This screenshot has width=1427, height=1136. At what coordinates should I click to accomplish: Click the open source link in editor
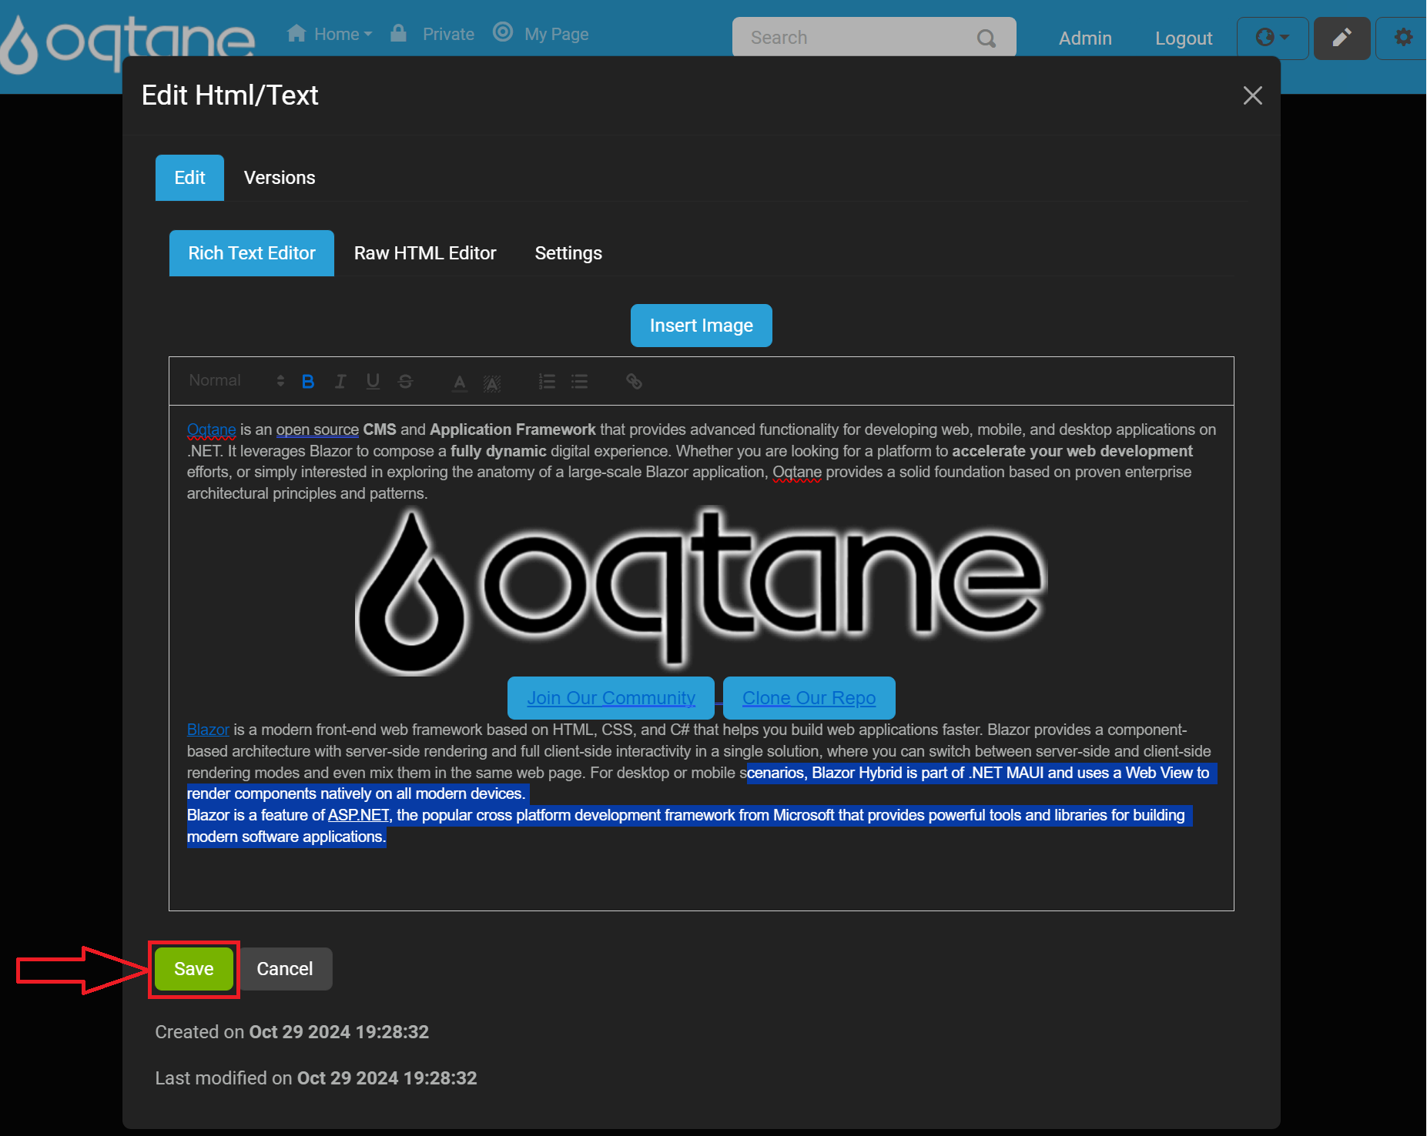pyautogui.click(x=317, y=429)
